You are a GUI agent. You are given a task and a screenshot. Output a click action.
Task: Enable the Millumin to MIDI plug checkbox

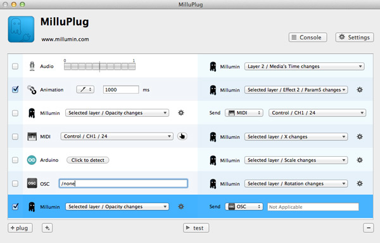coord(15,113)
